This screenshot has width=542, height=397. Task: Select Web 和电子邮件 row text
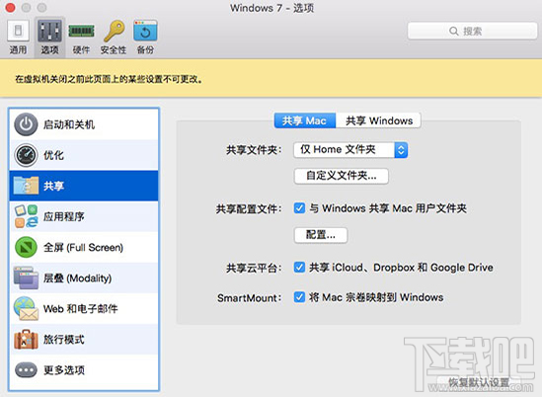[81, 309]
